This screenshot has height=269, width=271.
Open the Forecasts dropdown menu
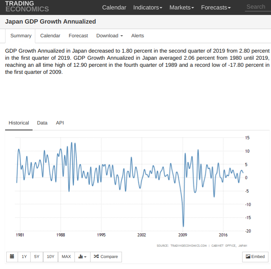(x=216, y=7)
